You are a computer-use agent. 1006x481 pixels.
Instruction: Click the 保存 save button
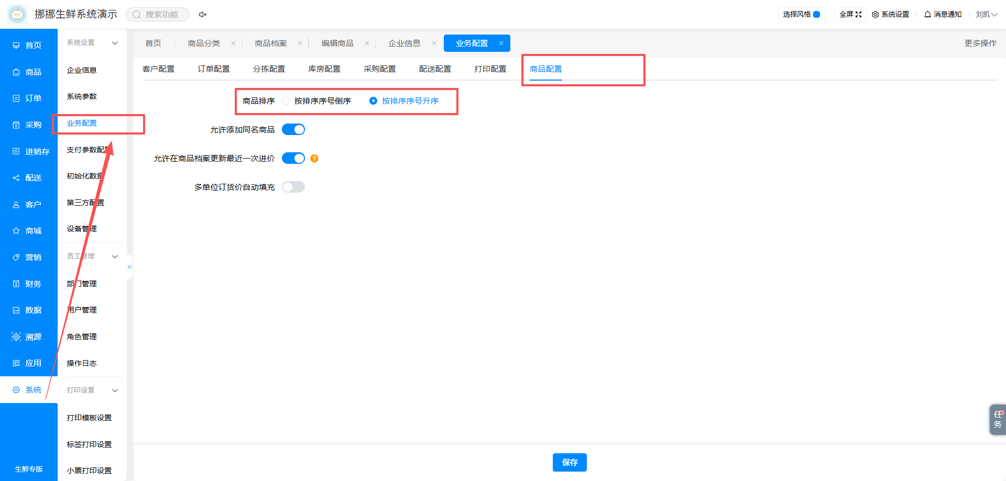[570, 462]
